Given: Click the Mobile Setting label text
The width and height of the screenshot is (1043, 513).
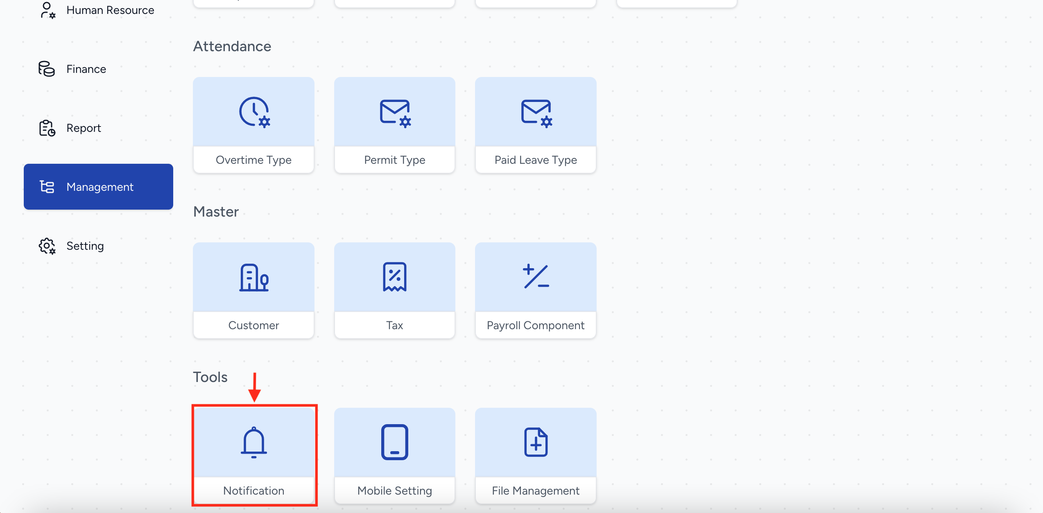Looking at the screenshot, I should coord(395,490).
